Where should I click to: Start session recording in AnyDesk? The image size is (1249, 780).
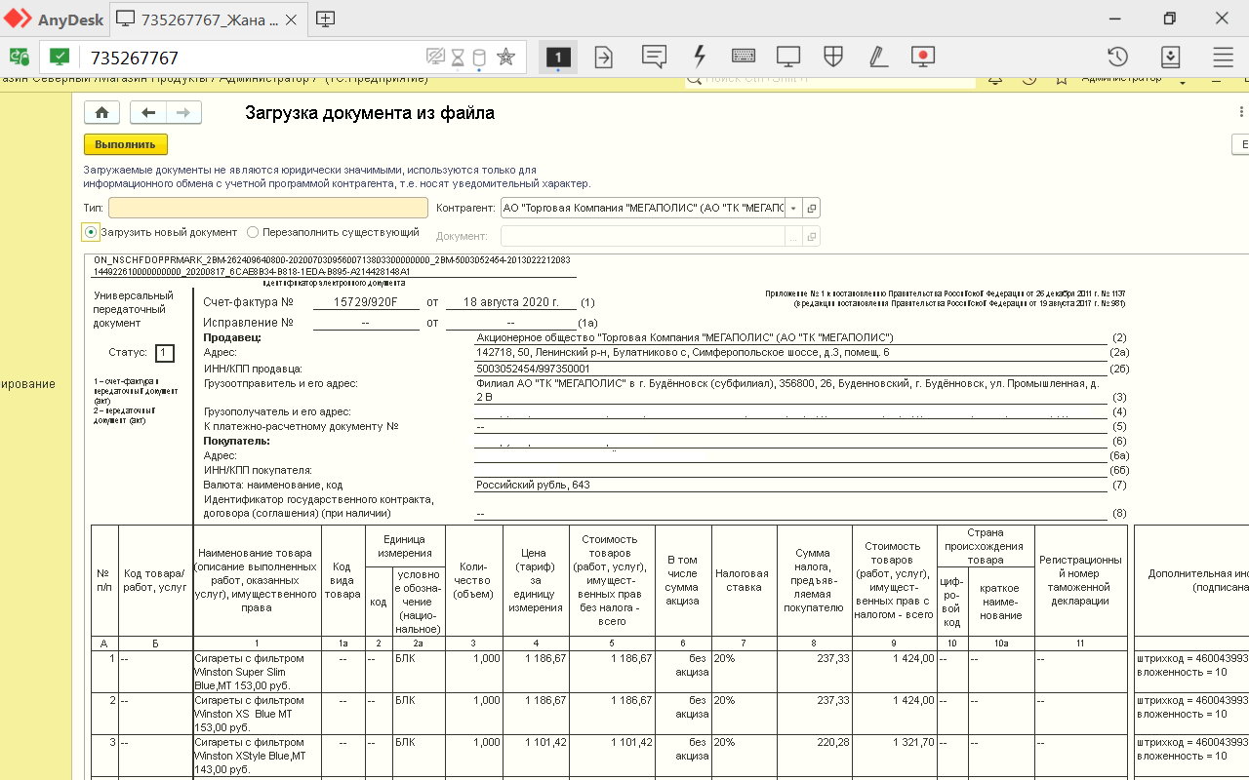(x=923, y=58)
